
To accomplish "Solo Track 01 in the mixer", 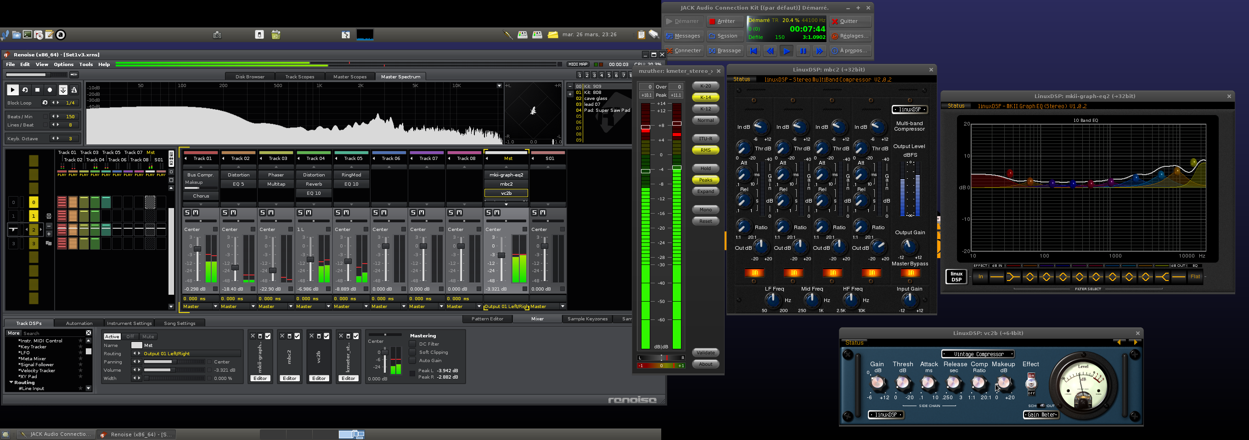I will (x=187, y=213).
